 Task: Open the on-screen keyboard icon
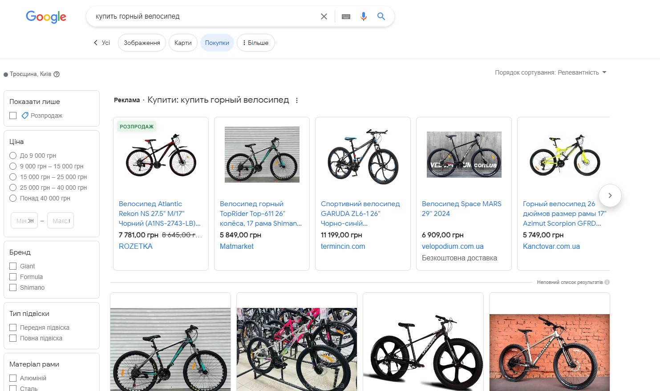346,16
